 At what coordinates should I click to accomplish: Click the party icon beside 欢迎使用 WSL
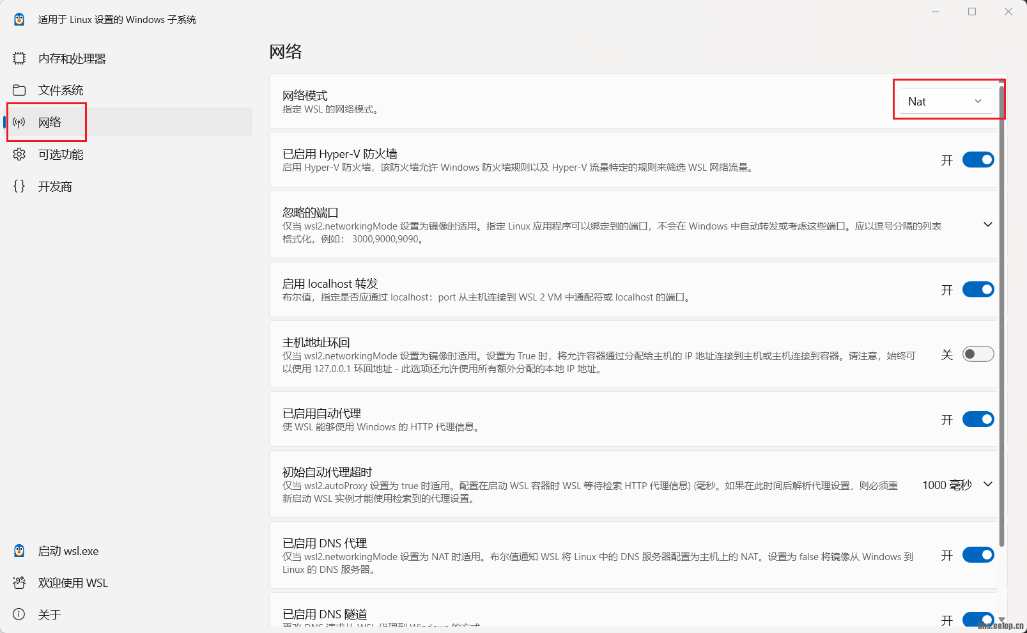click(19, 582)
